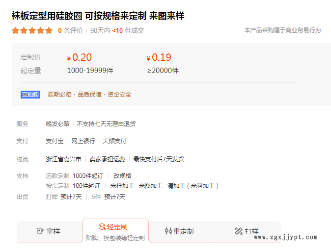Click the ¥0.19 price for ≥20000件
Image resolution: width=331 pixels, height=248 pixels.
pyautogui.click(x=159, y=58)
